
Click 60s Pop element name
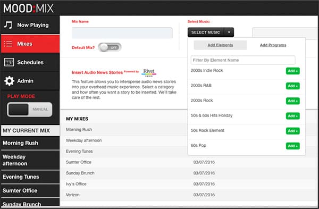tap(198, 146)
